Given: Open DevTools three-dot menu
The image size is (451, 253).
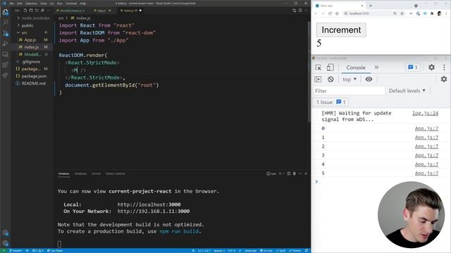Looking at the screenshot, I should pos(444,67).
